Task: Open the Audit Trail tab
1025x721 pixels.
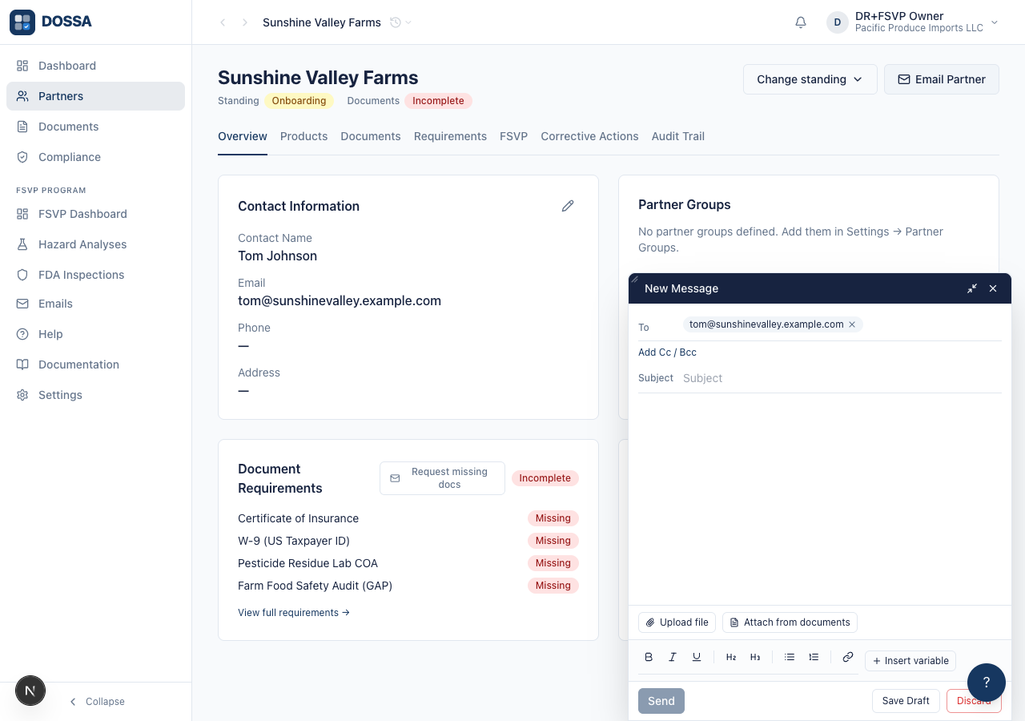Action: pos(678,136)
